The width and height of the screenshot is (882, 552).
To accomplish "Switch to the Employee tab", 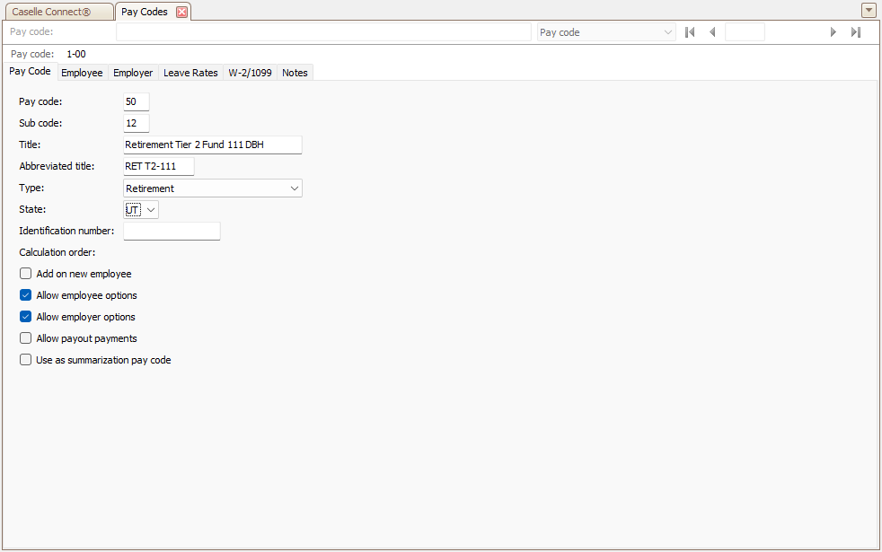I will coord(82,73).
